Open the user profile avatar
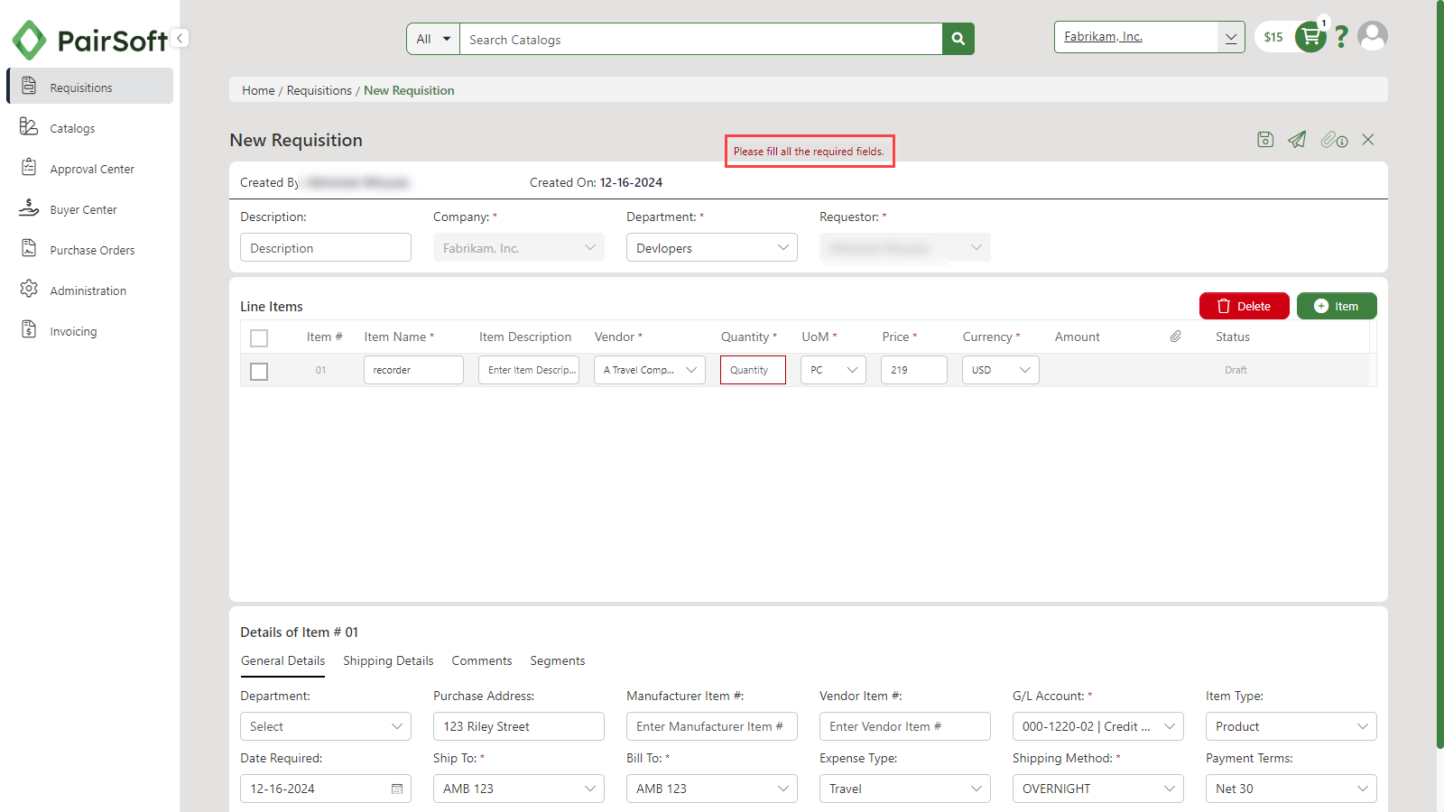The width and height of the screenshot is (1444, 812). pos(1373,36)
